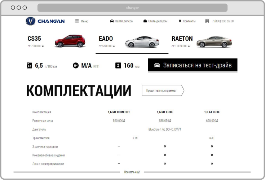
Task: Click the car icon beside Найти дилера
Action: tap(112, 21)
